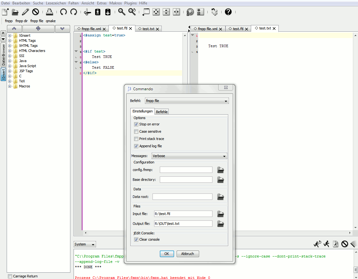Expand the HTML Tags tree folder
This screenshot has height=279, width=358.
click(x=10, y=41)
